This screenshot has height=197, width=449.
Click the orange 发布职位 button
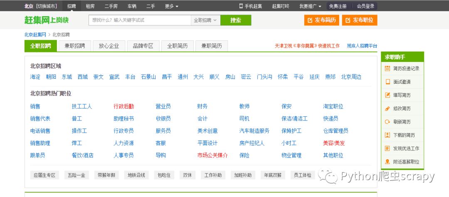point(360,20)
